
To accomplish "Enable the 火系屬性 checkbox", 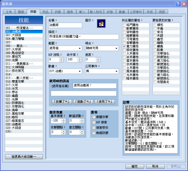I will click(x=124, y=54).
